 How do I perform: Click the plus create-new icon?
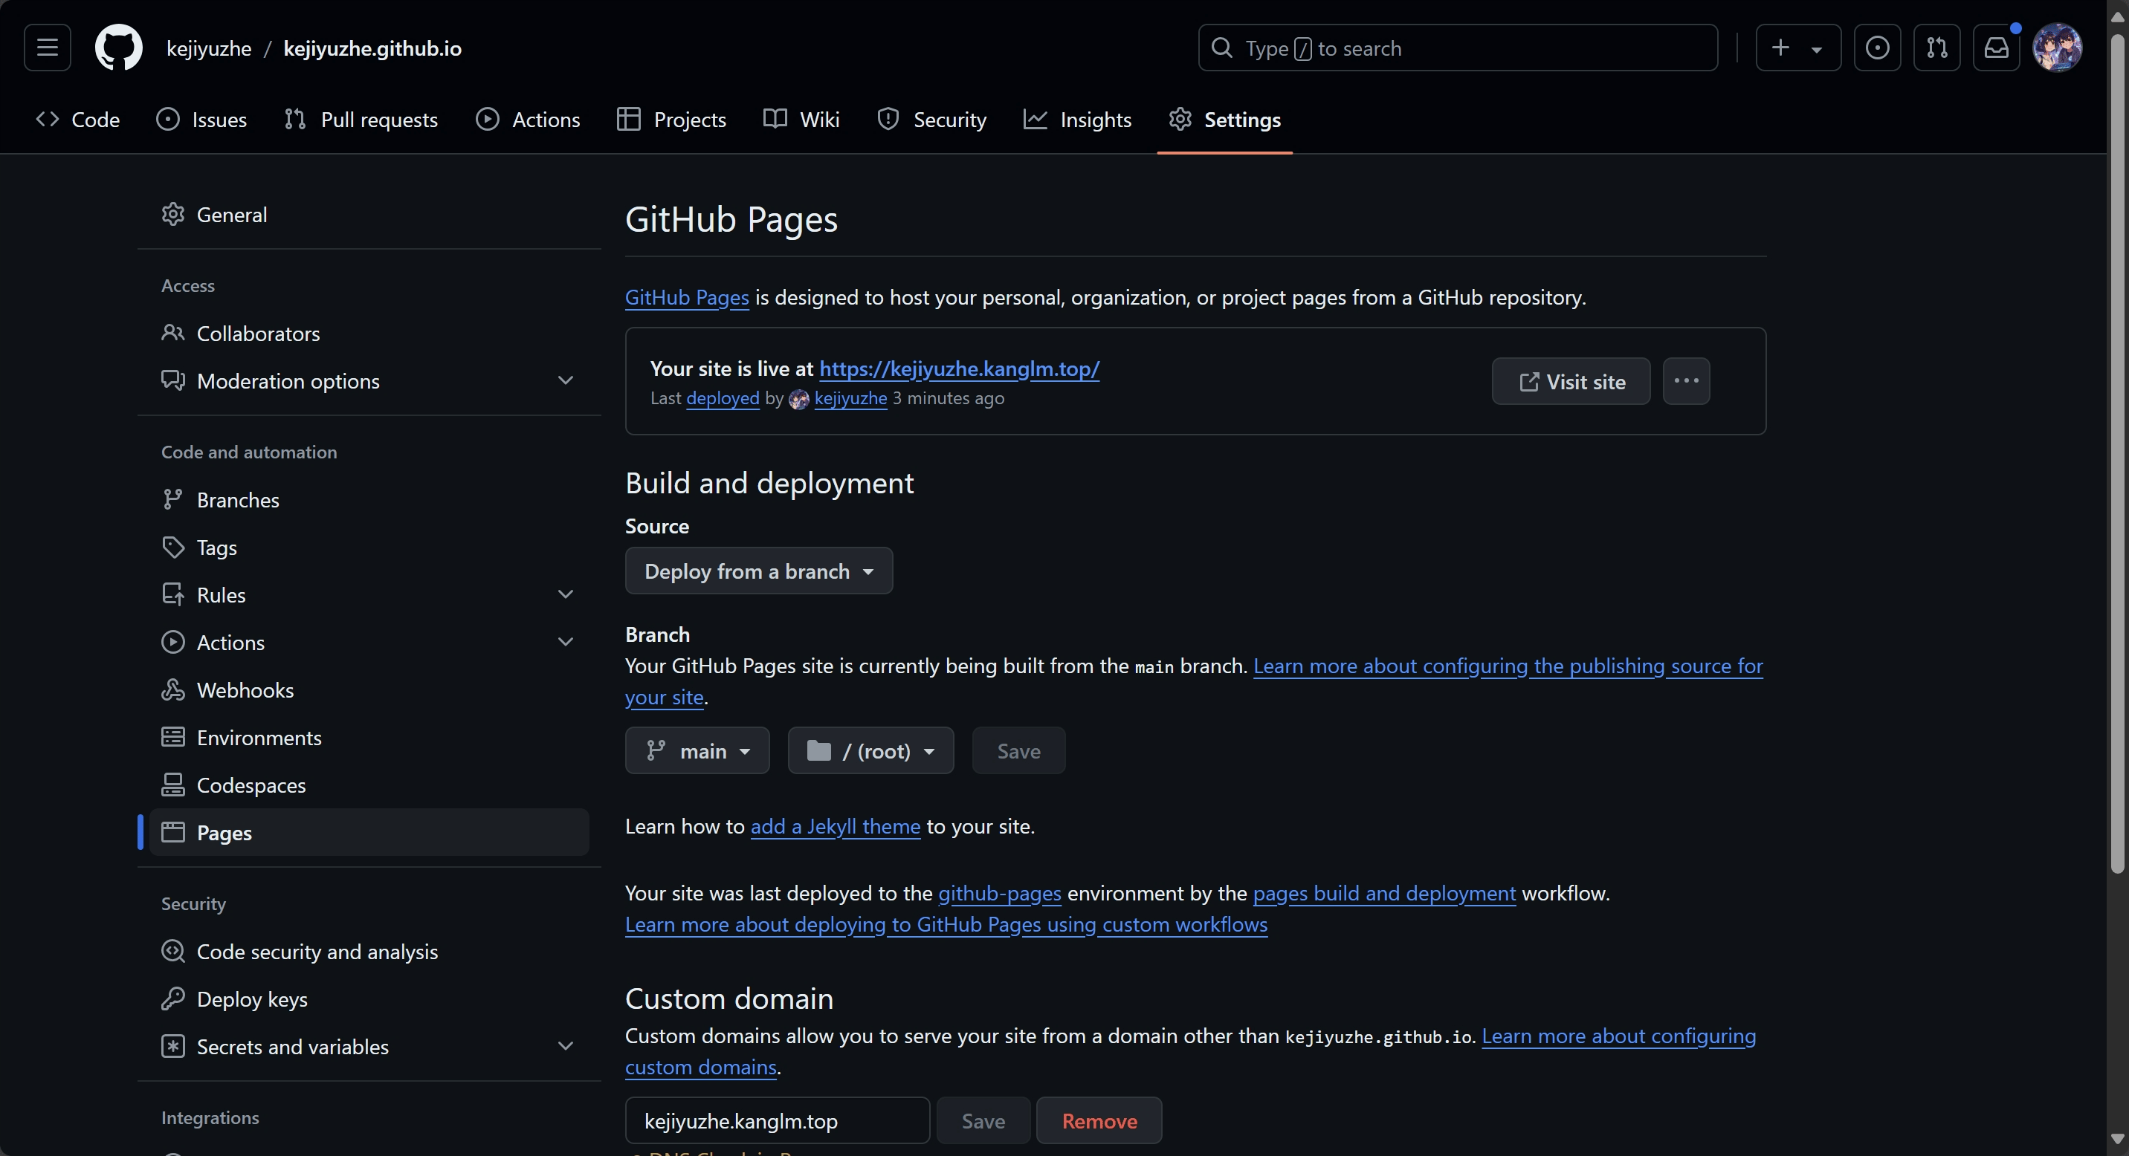coord(1780,48)
